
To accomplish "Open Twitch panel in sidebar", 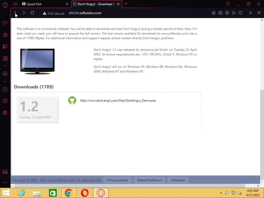I will 5,46.
